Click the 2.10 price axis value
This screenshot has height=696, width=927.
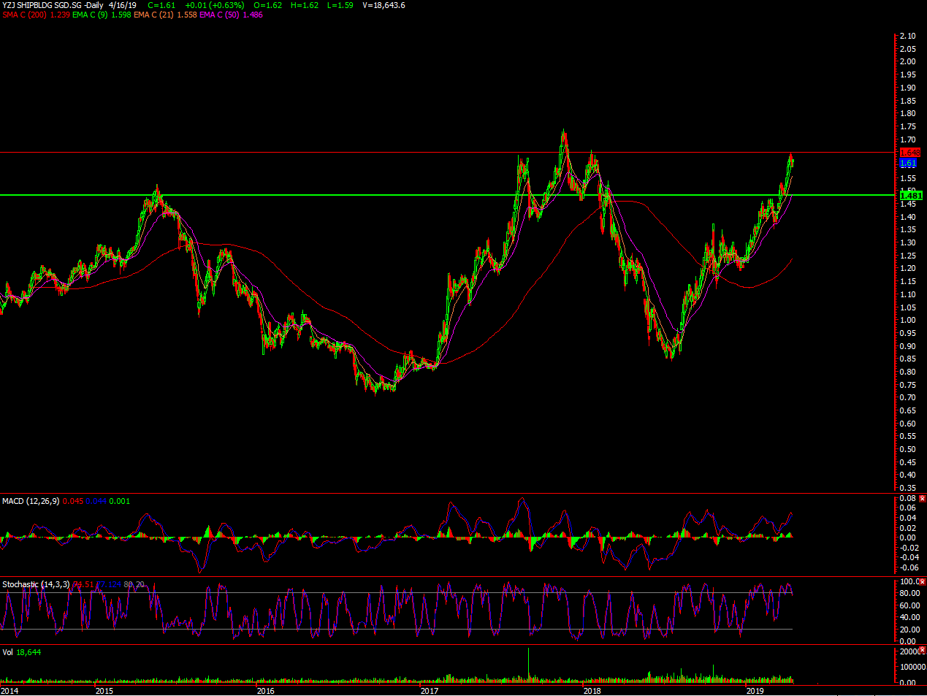[908, 36]
